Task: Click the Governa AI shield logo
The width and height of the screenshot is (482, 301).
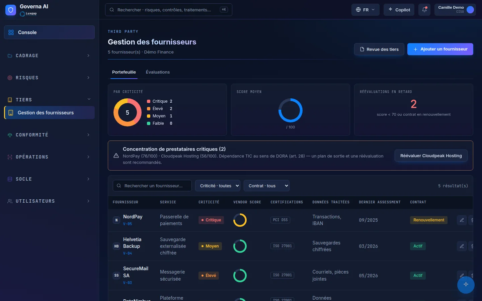Action: pyautogui.click(x=11, y=10)
